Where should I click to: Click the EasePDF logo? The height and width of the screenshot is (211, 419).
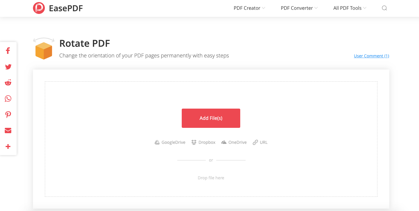(x=58, y=8)
